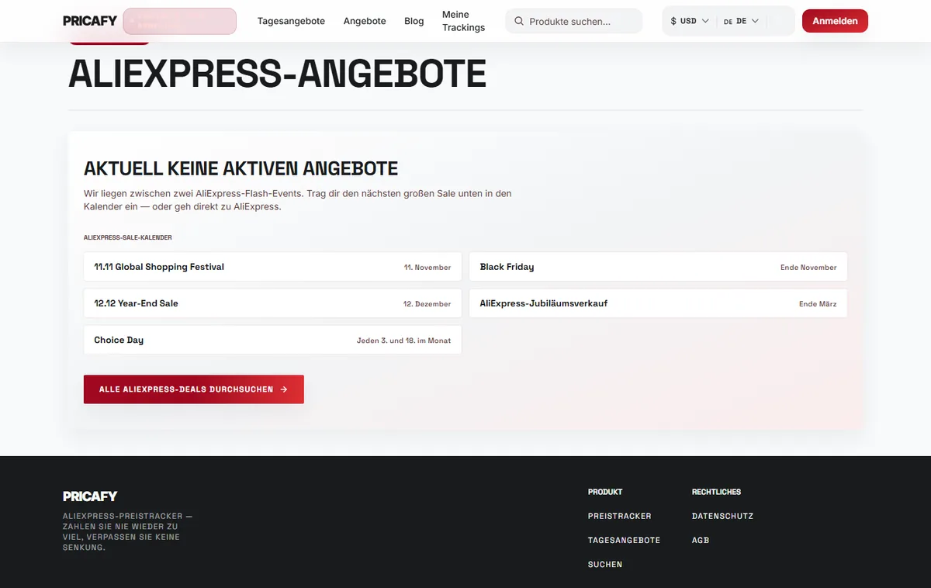Select the Black Friday calendar entry
This screenshot has width=931, height=588.
coord(658,267)
